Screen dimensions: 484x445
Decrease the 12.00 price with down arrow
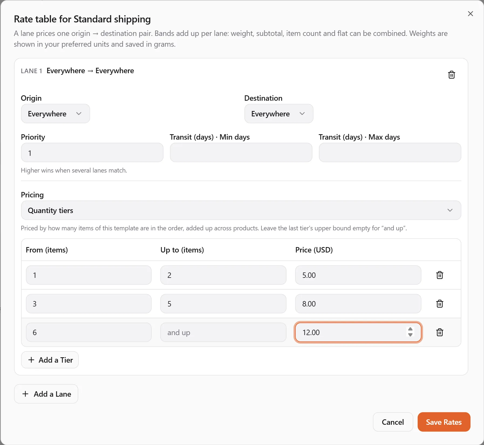(410, 335)
